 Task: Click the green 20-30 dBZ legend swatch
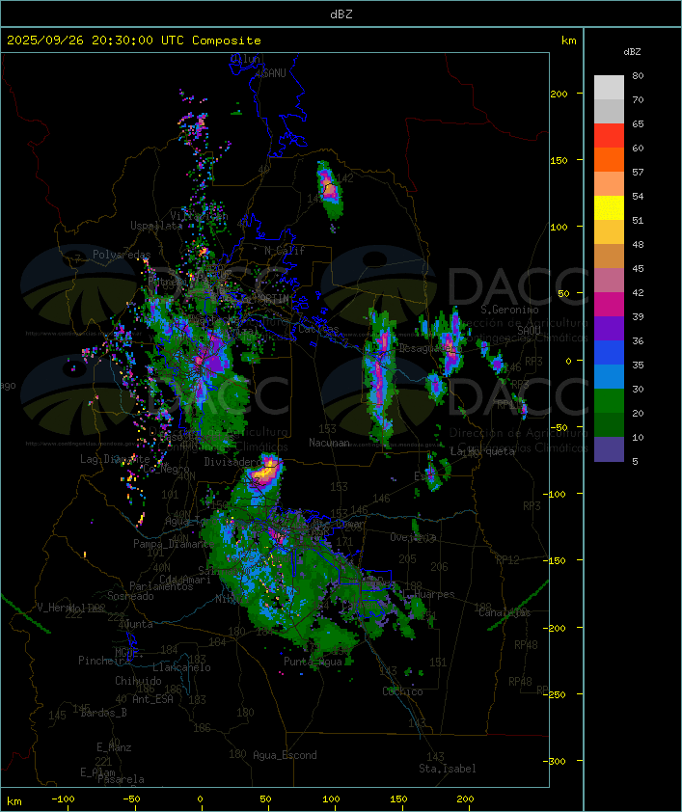pos(609,400)
